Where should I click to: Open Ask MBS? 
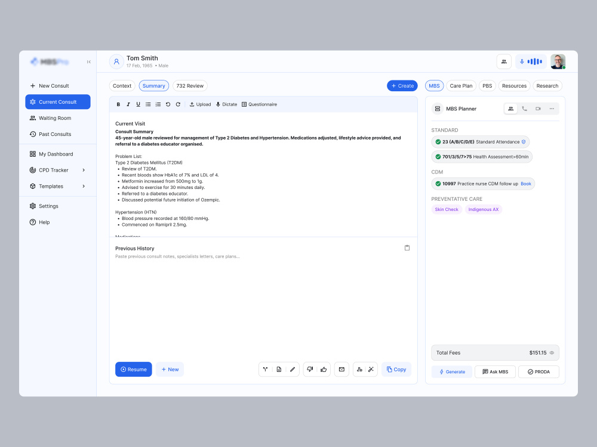(496, 372)
